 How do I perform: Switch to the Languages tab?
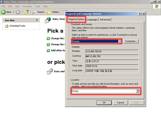click(92, 19)
